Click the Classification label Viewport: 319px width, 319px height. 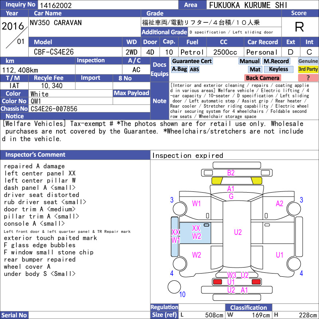pos(248,307)
